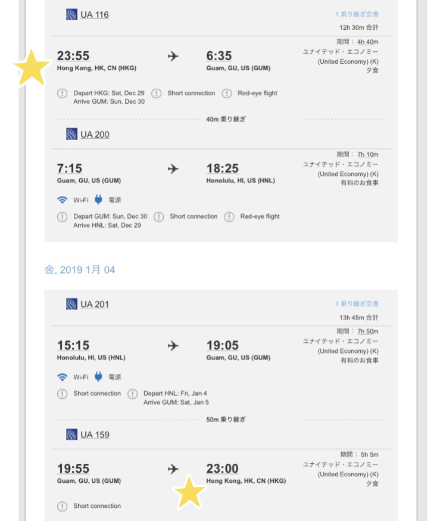Click the Wi-Fi icon on UA 201
443x521 pixels.
pyautogui.click(x=62, y=377)
